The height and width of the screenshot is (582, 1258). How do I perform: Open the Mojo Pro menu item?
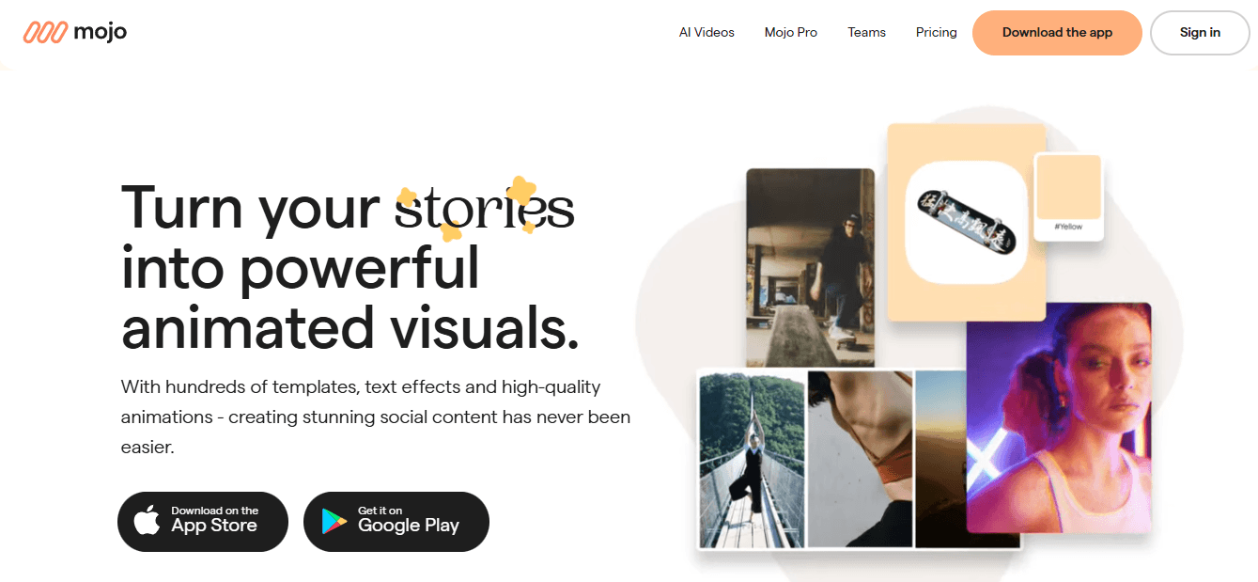tap(791, 33)
